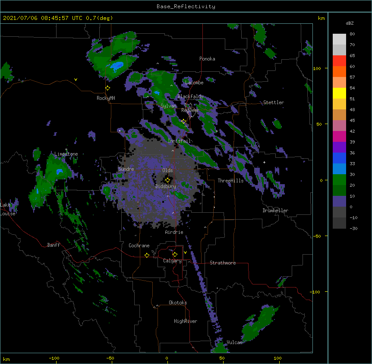Click the Strathmore city label
The width and height of the screenshot is (372, 364).
click(223, 263)
